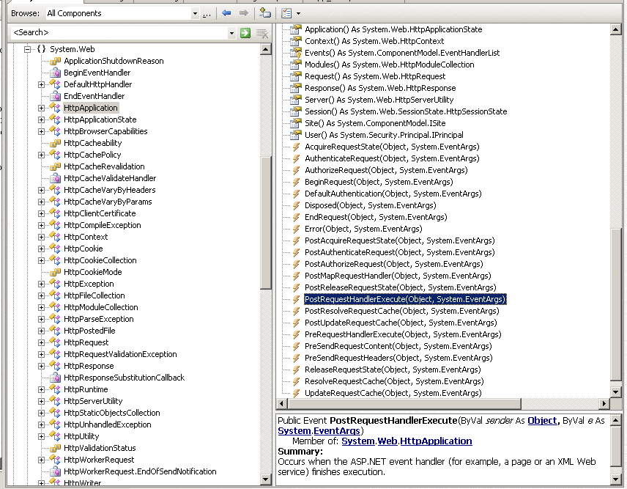Click the HttpApplication class icon
Viewport: 627px width, 489px height.
[x=55, y=108]
